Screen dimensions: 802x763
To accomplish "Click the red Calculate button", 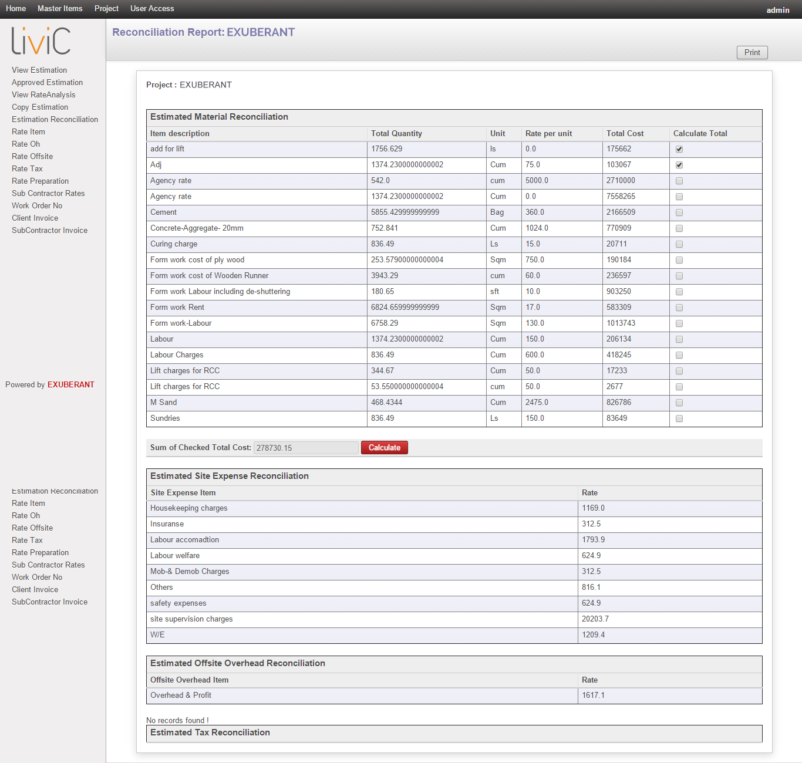I will coord(385,448).
